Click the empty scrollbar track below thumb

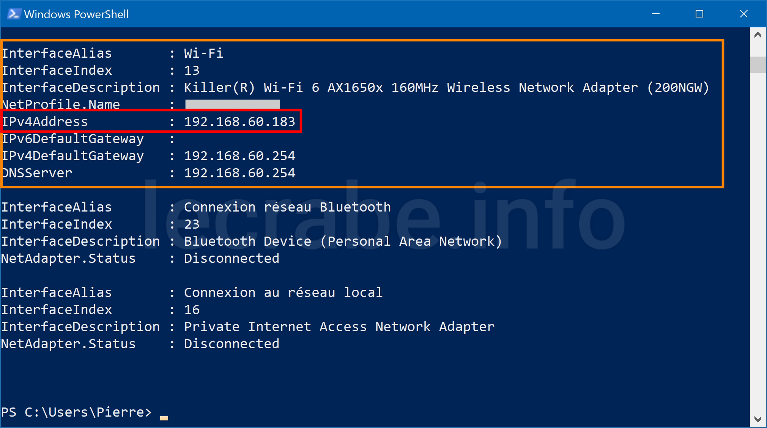pos(758,243)
